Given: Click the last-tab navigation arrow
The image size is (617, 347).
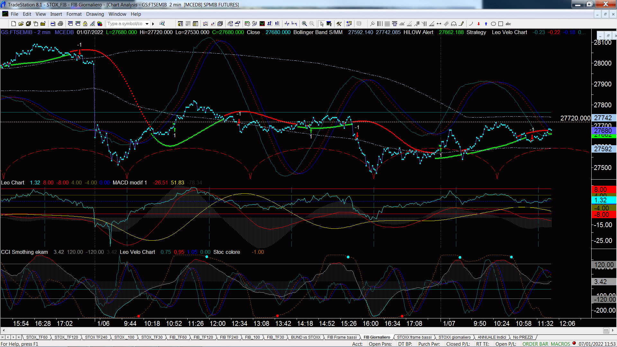Looking at the screenshot, I should (x=19, y=337).
